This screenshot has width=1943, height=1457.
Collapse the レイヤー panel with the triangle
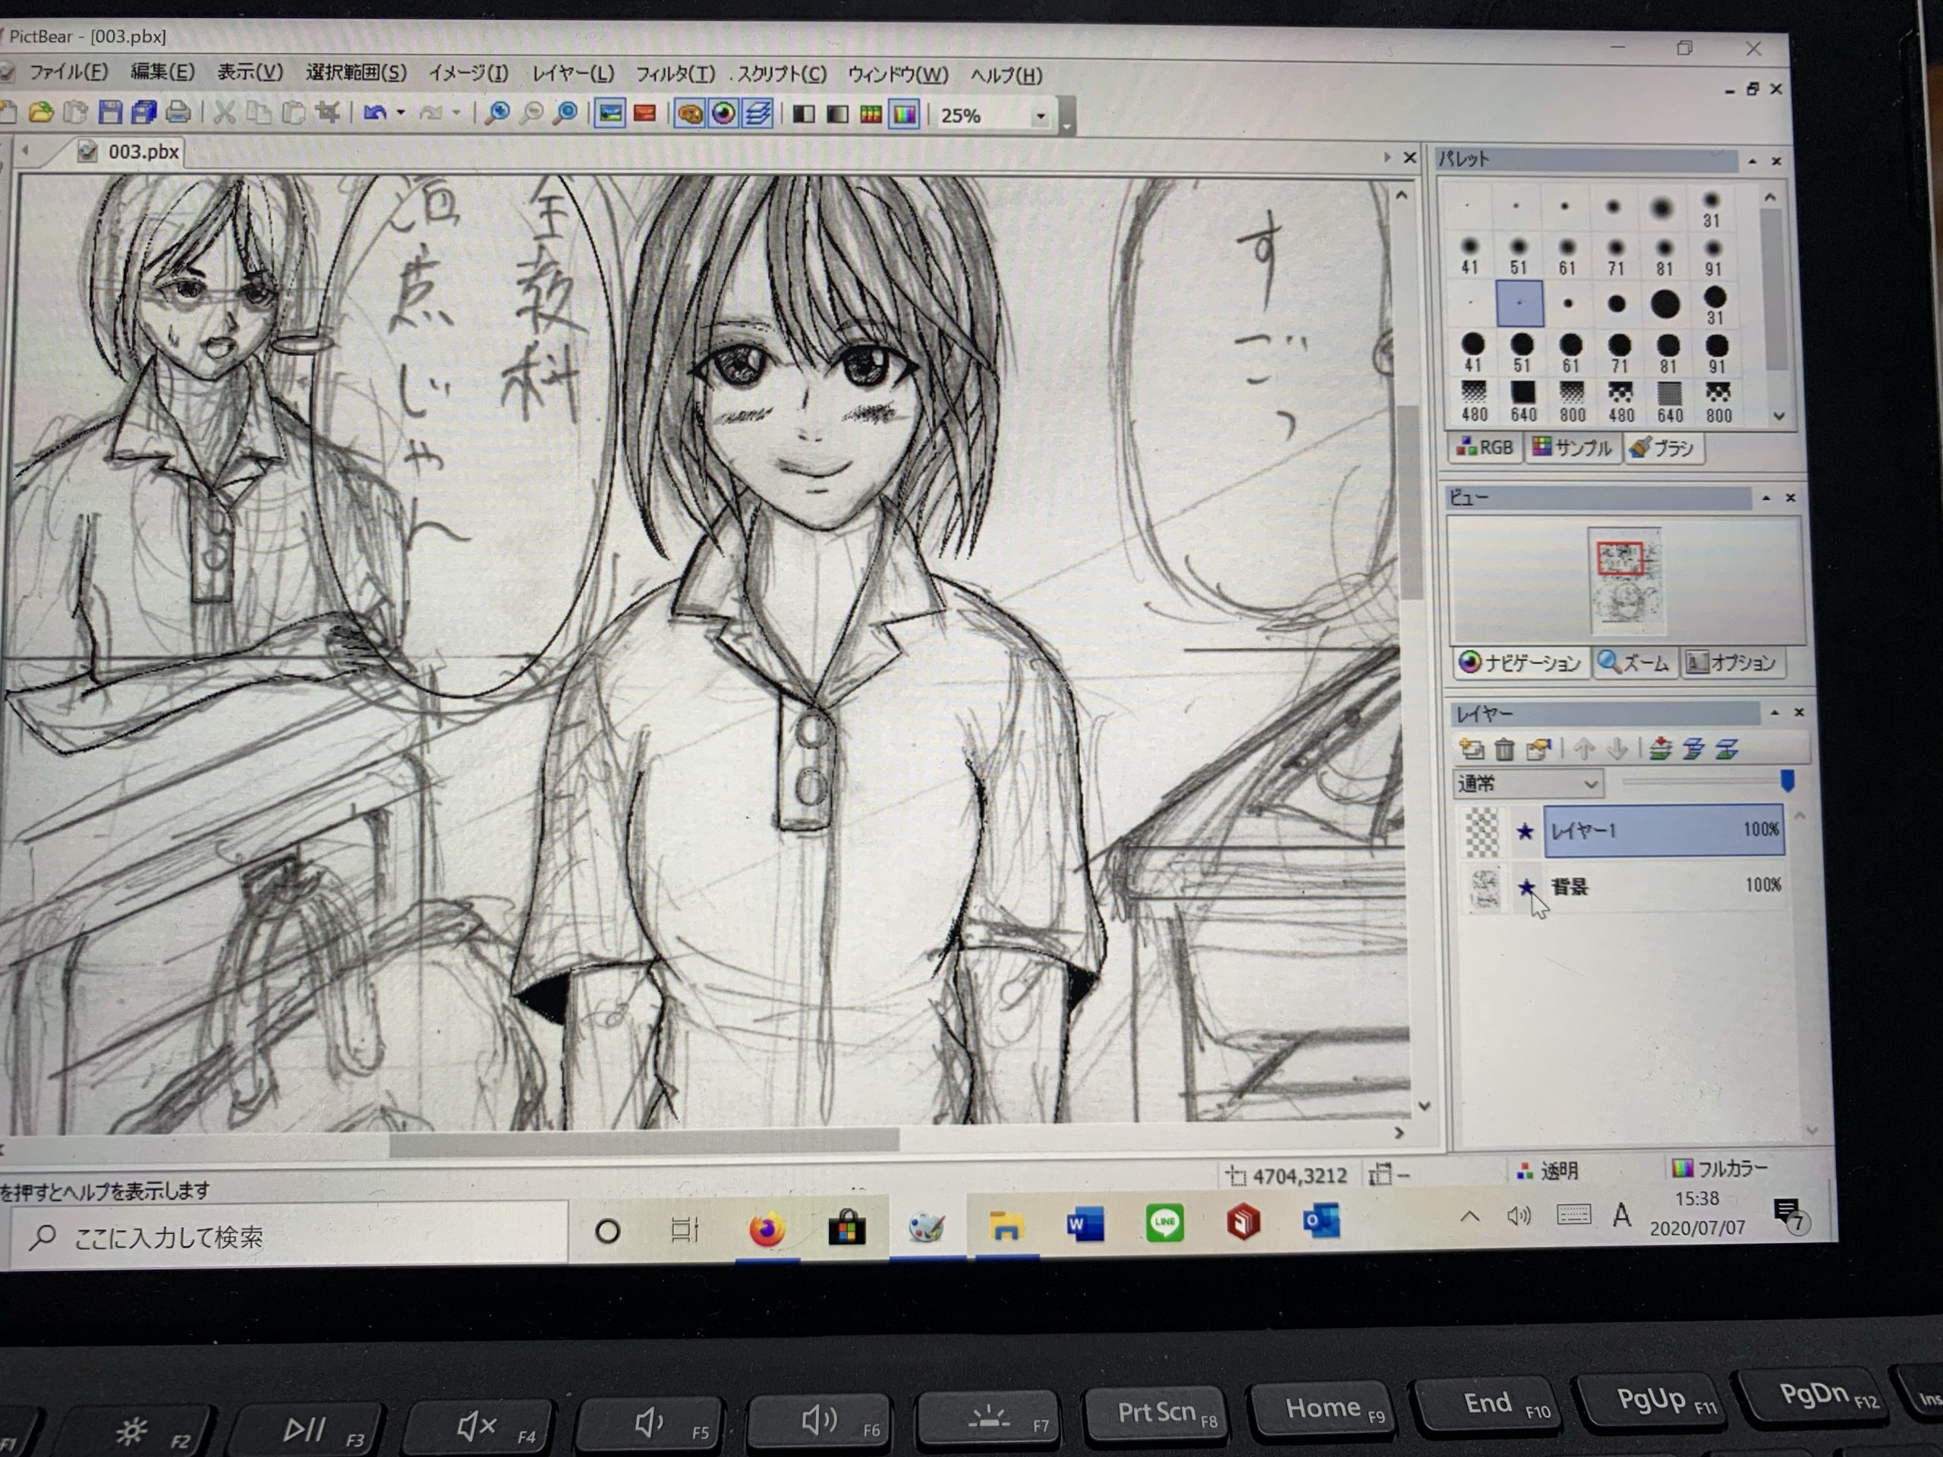click(x=1775, y=713)
